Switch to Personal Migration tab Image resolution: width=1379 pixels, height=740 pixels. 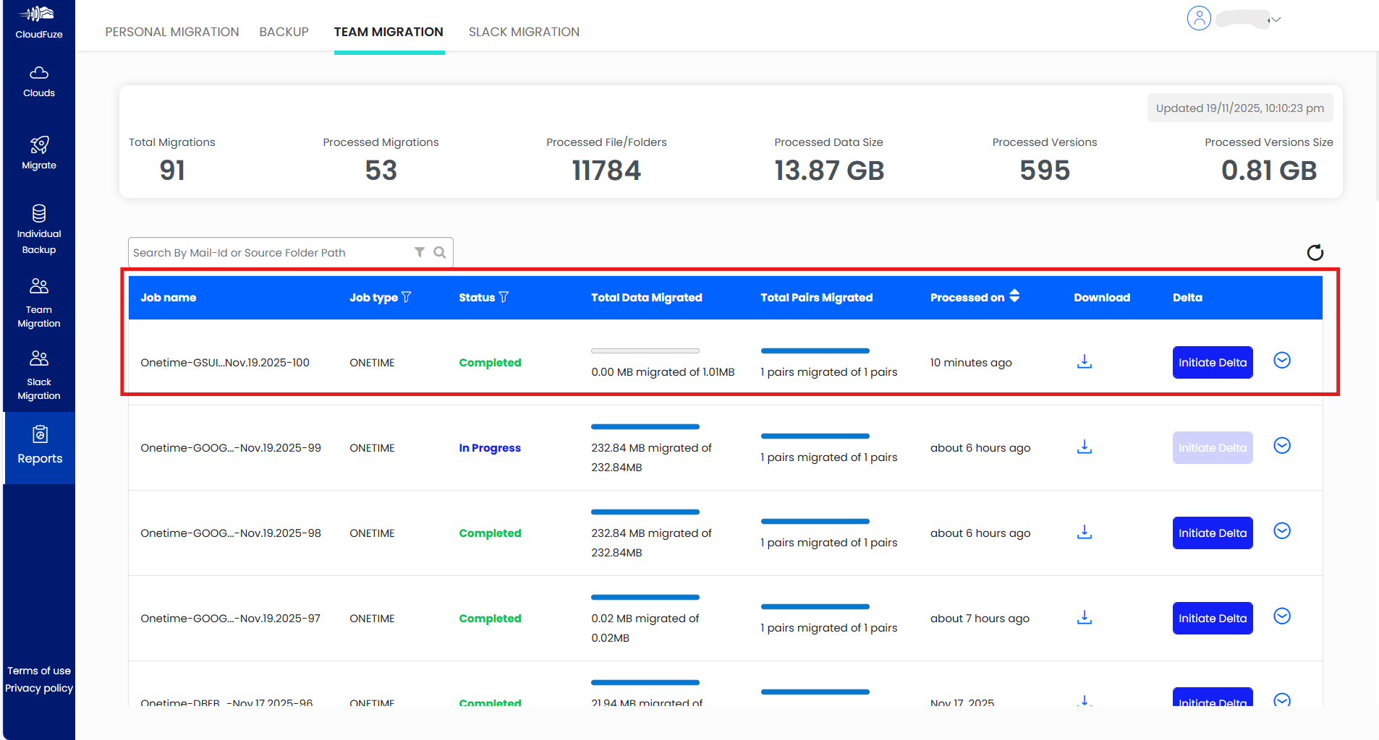coord(171,32)
